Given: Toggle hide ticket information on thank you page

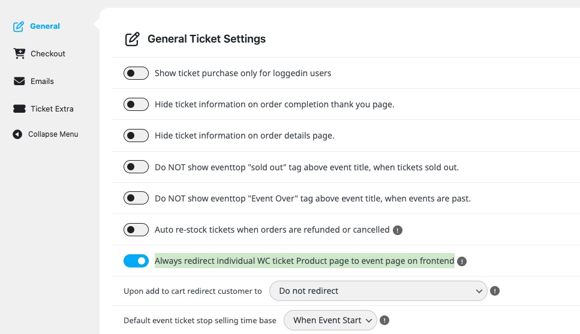Looking at the screenshot, I should 136,104.
